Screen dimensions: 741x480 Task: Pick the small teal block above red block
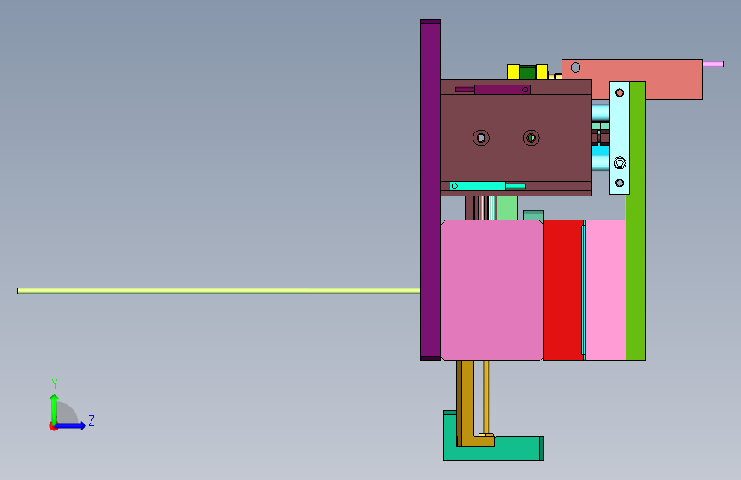tap(533, 215)
